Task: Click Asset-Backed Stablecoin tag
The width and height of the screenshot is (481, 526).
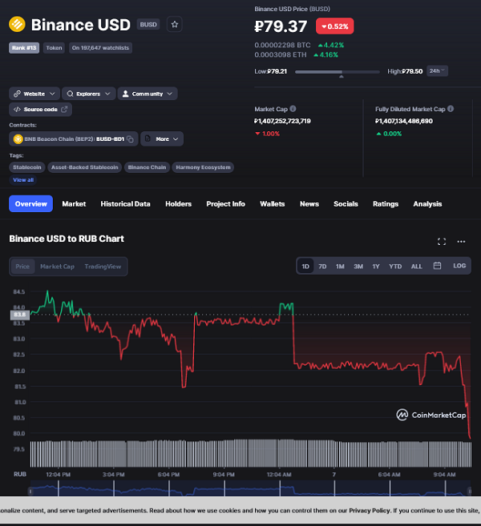Action: tap(85, 167)
